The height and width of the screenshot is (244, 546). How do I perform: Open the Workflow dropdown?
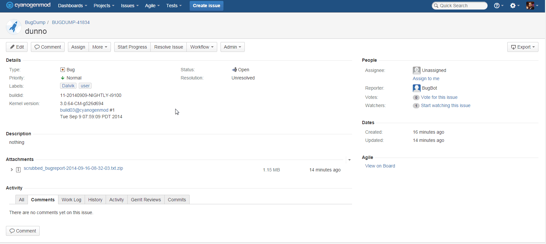coord(202,47)
